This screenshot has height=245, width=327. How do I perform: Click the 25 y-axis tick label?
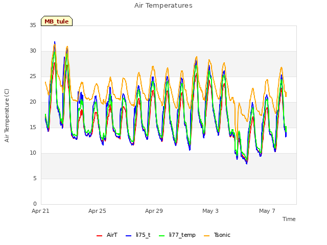[33, 77]
